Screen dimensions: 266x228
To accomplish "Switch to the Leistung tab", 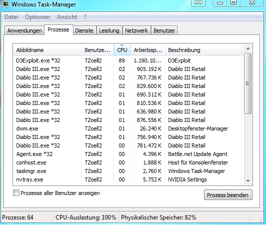I will click(x=109, y=30).
